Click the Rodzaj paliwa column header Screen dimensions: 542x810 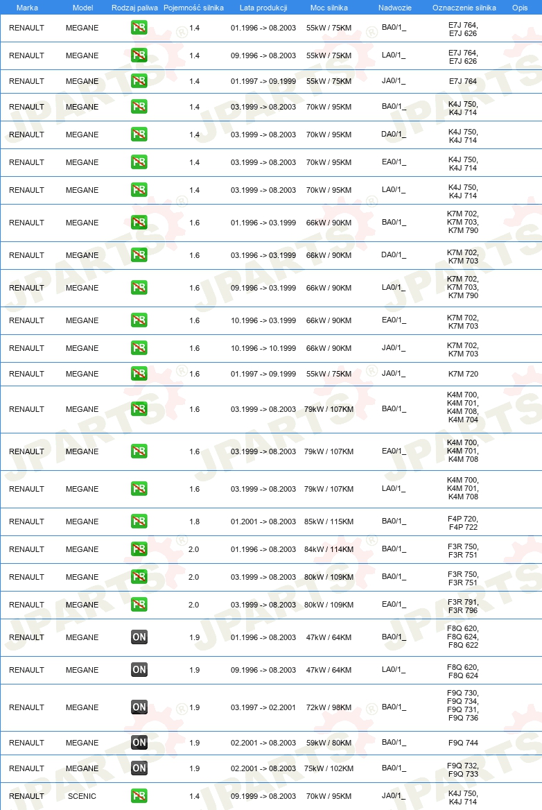[x=134, y=8]
